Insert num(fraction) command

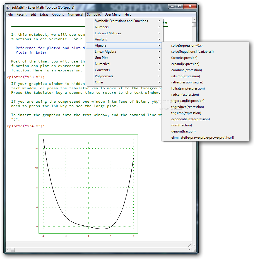205,125
